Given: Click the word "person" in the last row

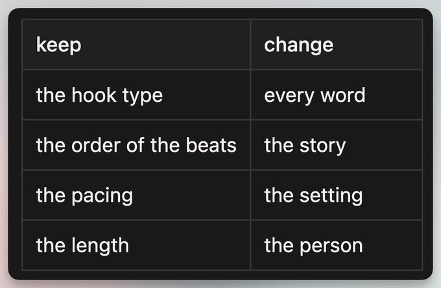Looking at the screenshot, I should pyautogui.click(x=331, y=246).
